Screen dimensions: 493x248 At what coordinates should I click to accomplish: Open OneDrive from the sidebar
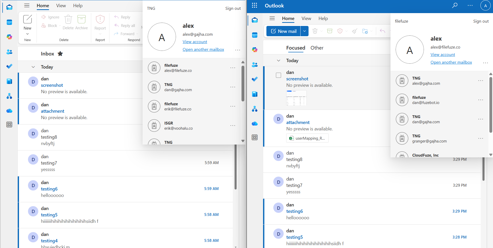point(9,111)
